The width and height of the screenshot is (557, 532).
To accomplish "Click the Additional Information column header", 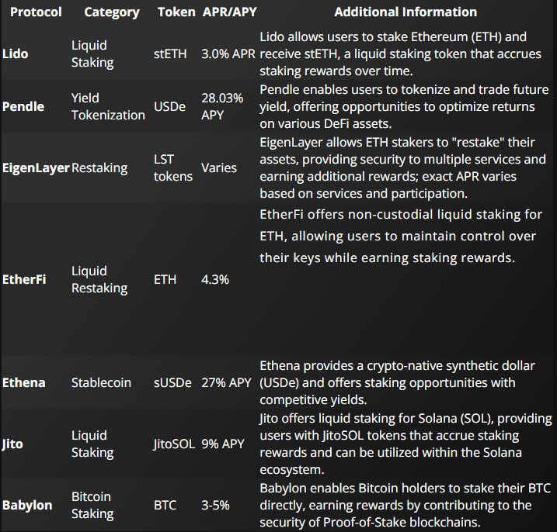I will tap(406, 12).
